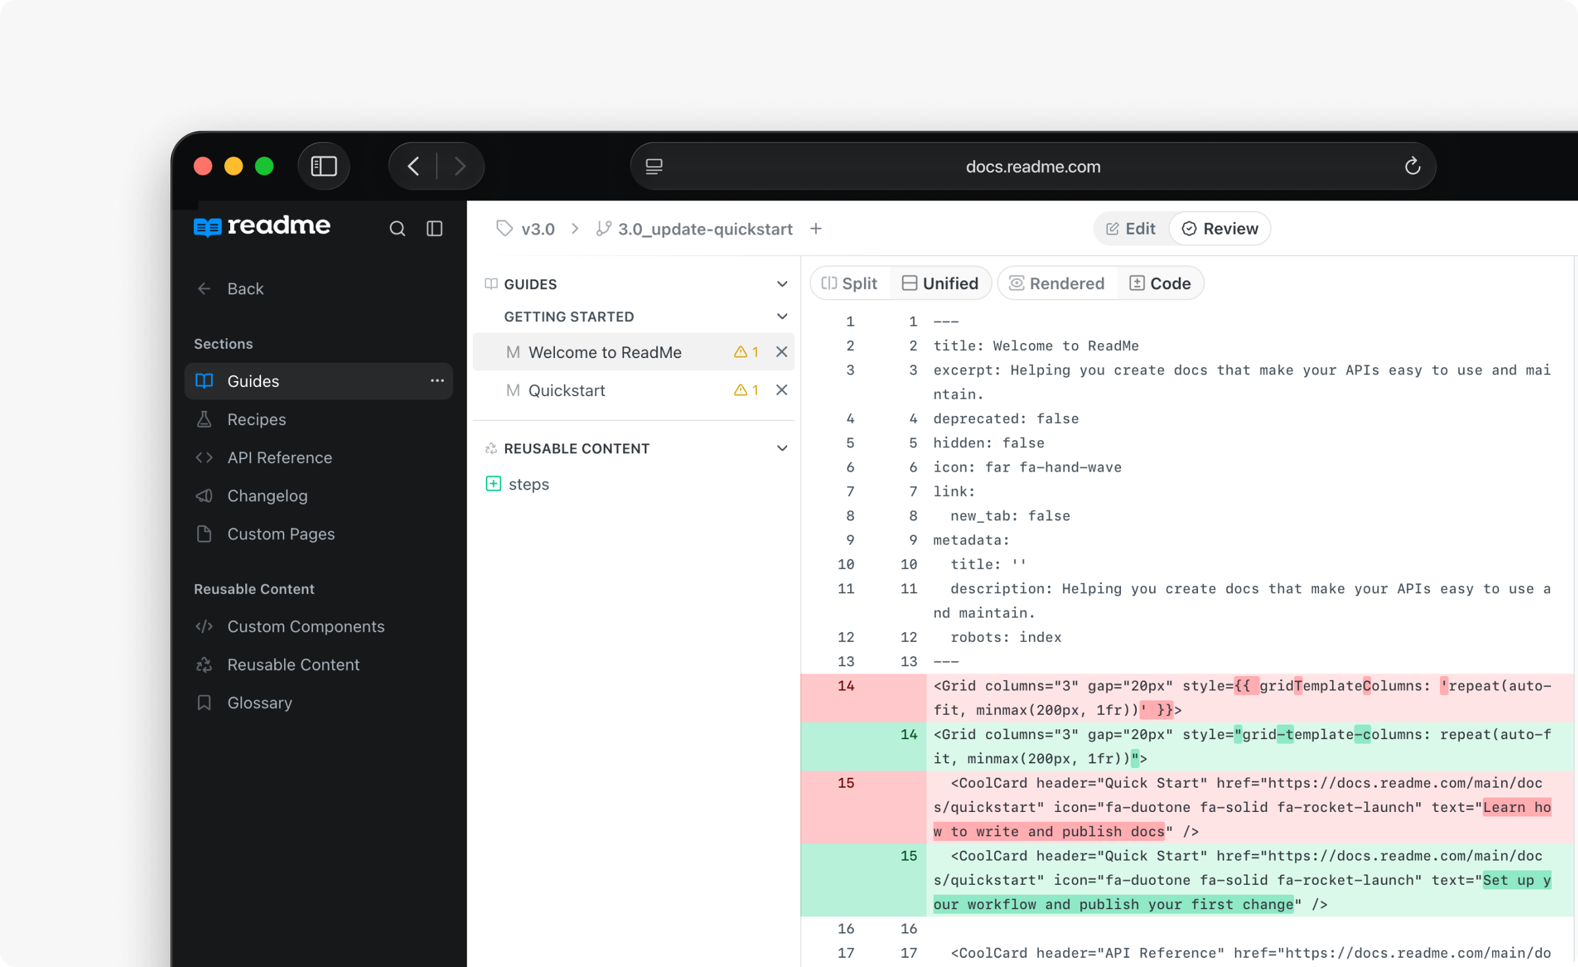This screenshot has width=1578, height=967.
Task: Click added line 15 in the diff
Action: (x=1187, y=880)
